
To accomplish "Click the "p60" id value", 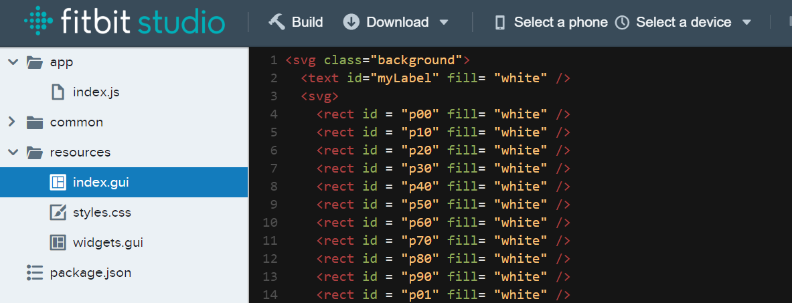I will pyautogui.click(x=420, y=223).
